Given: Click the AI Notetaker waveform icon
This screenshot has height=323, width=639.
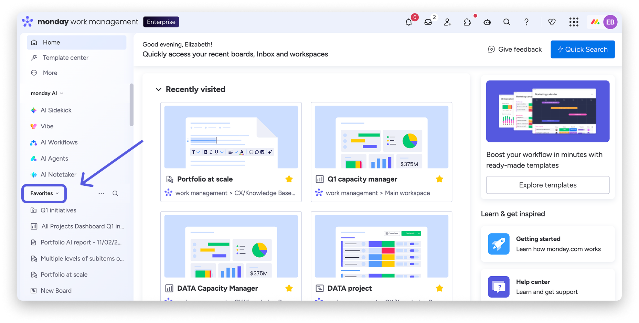Looking at the screenshot, I should pyautogui.click(x=33, y=174).
